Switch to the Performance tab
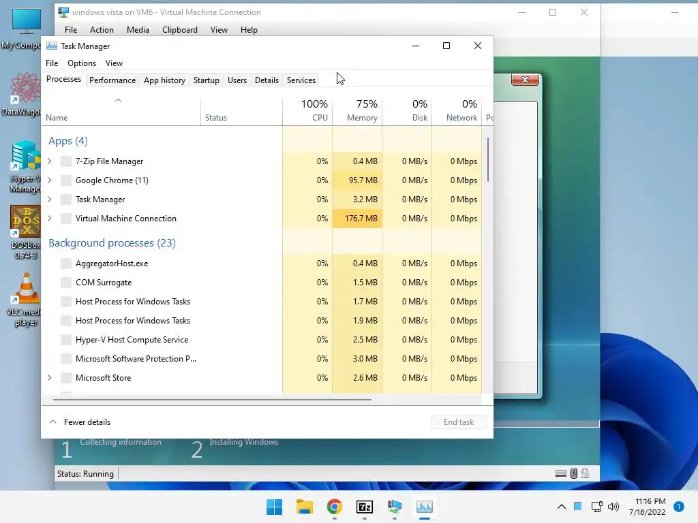This screenshot has width=698, height=523. click(112, 80)
